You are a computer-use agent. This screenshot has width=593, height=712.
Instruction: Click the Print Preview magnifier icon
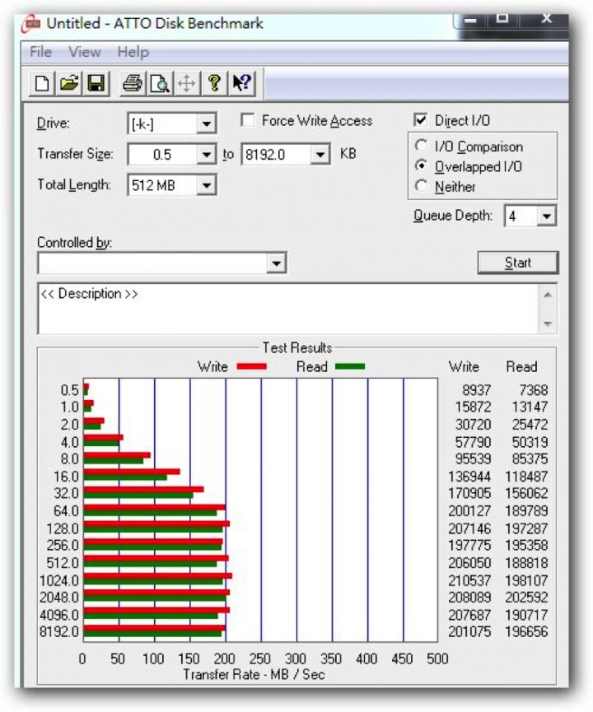point(160,84)
